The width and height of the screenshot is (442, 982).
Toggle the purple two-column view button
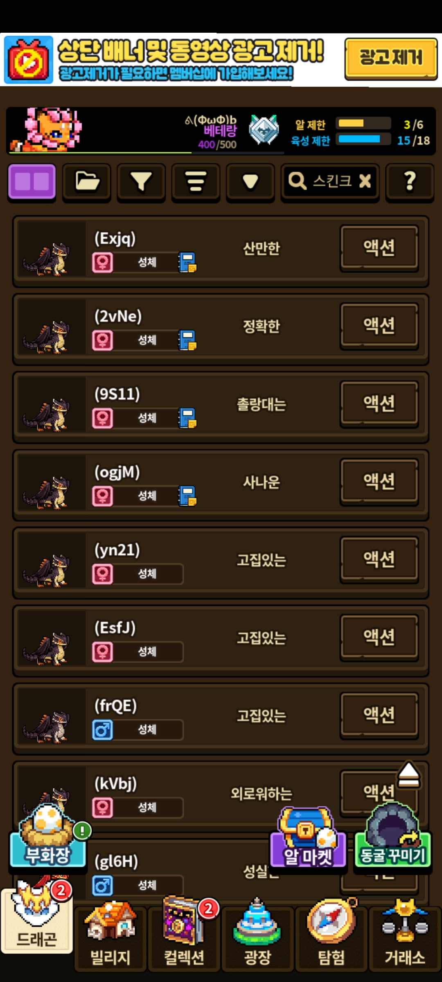pyautogui.click(x=32, y=182)
